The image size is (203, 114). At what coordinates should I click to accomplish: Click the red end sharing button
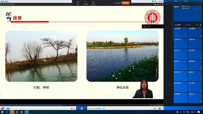point(126,3)
